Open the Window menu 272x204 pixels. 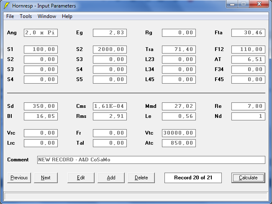point(47,16)
